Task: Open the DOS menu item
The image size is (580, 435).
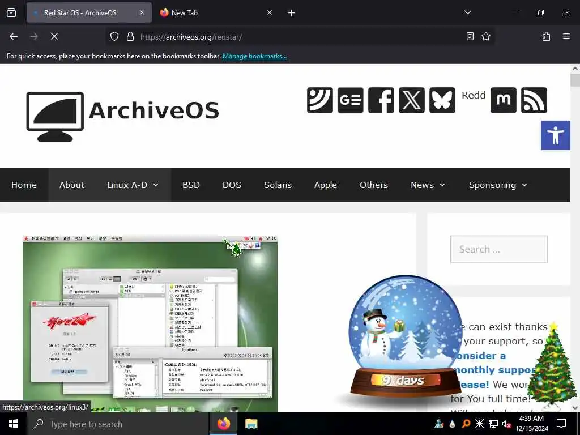Action: tap(232, 185)
